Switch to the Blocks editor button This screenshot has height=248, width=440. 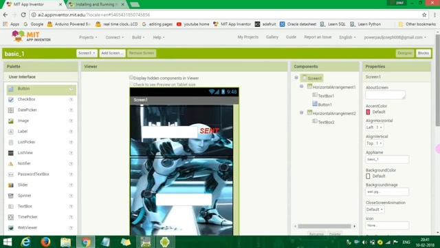click(423, 53)
